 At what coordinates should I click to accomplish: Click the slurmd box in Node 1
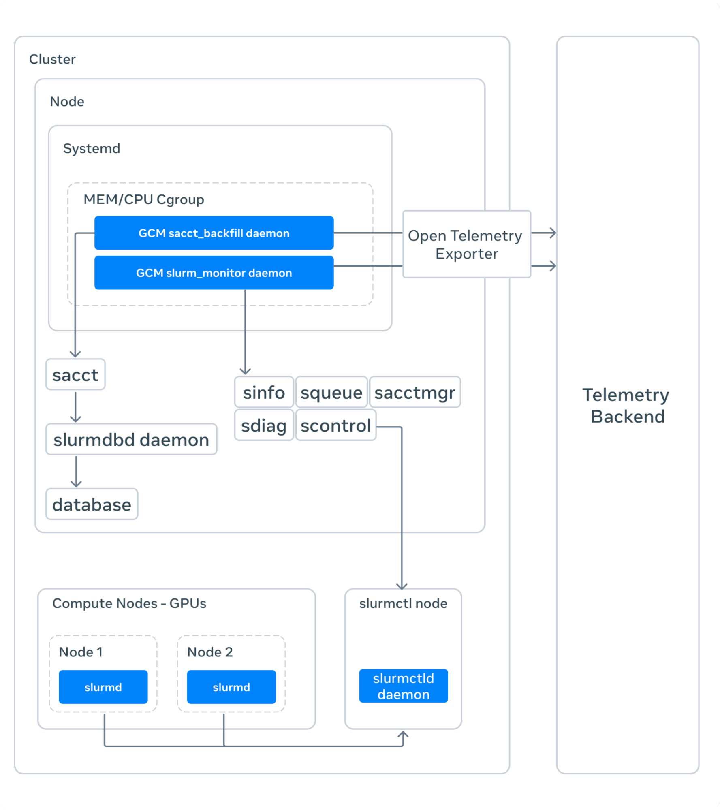pyautogui.click(x=103, y=687)
